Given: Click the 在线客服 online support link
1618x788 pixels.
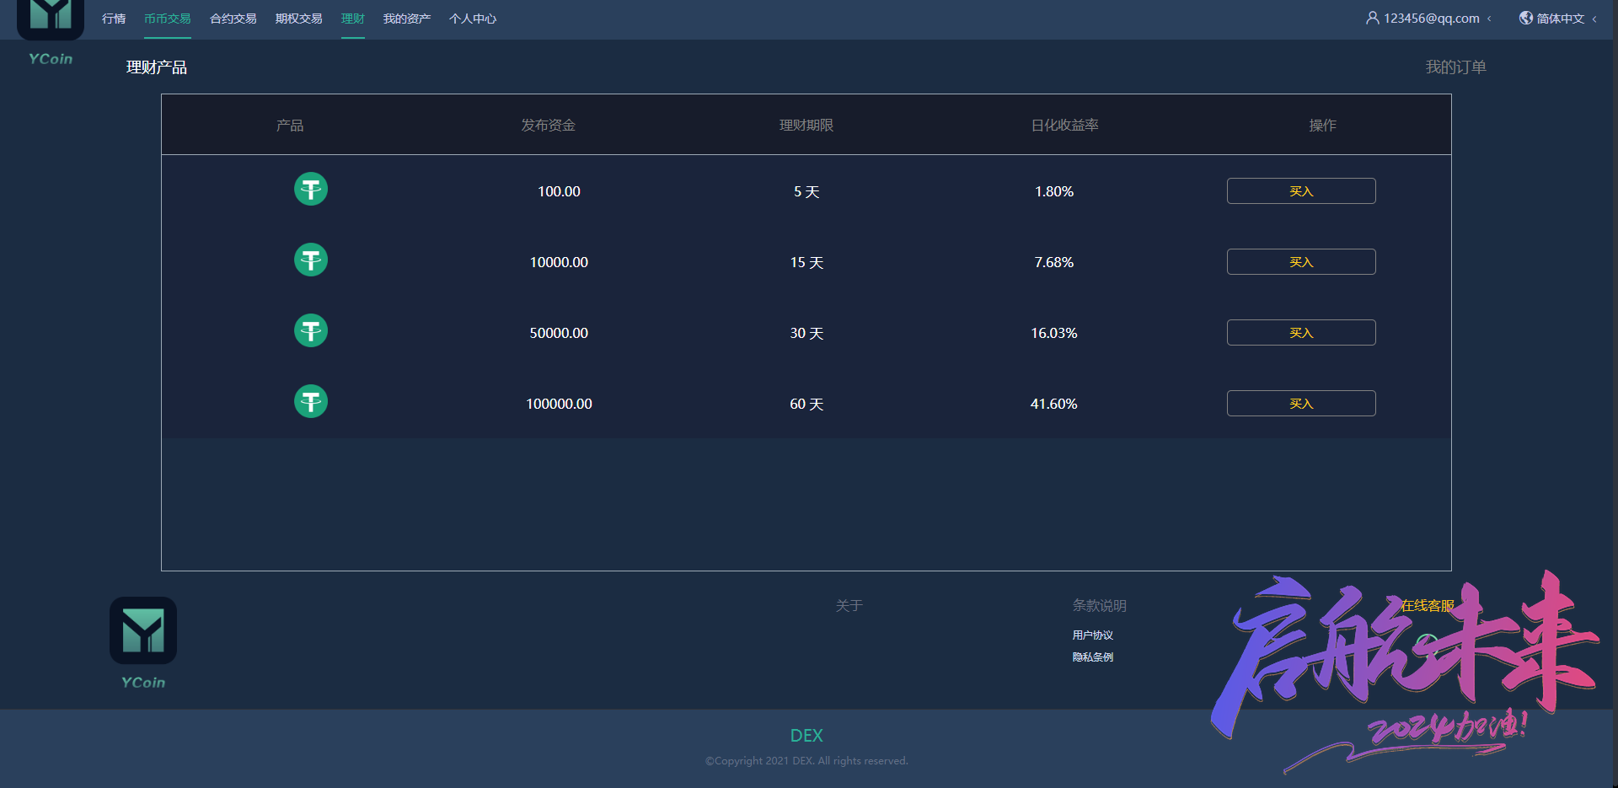Looking at the screenshot, I should (x=1427, y=606).
